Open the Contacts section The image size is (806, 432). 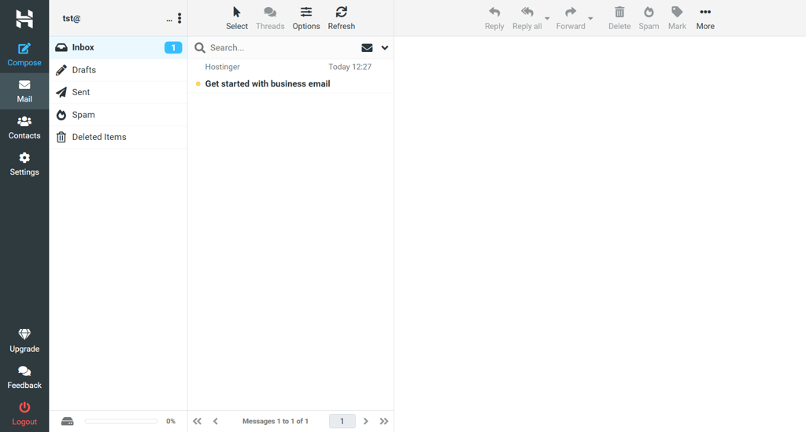click(24, 128)
